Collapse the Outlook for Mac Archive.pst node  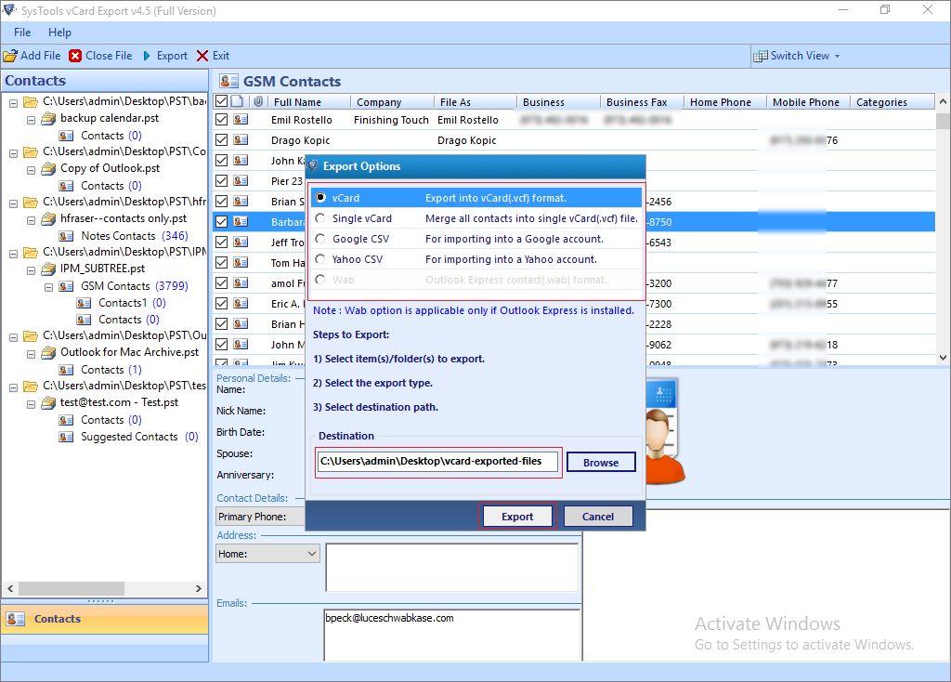pyautogui.click(x=31, y=354)
